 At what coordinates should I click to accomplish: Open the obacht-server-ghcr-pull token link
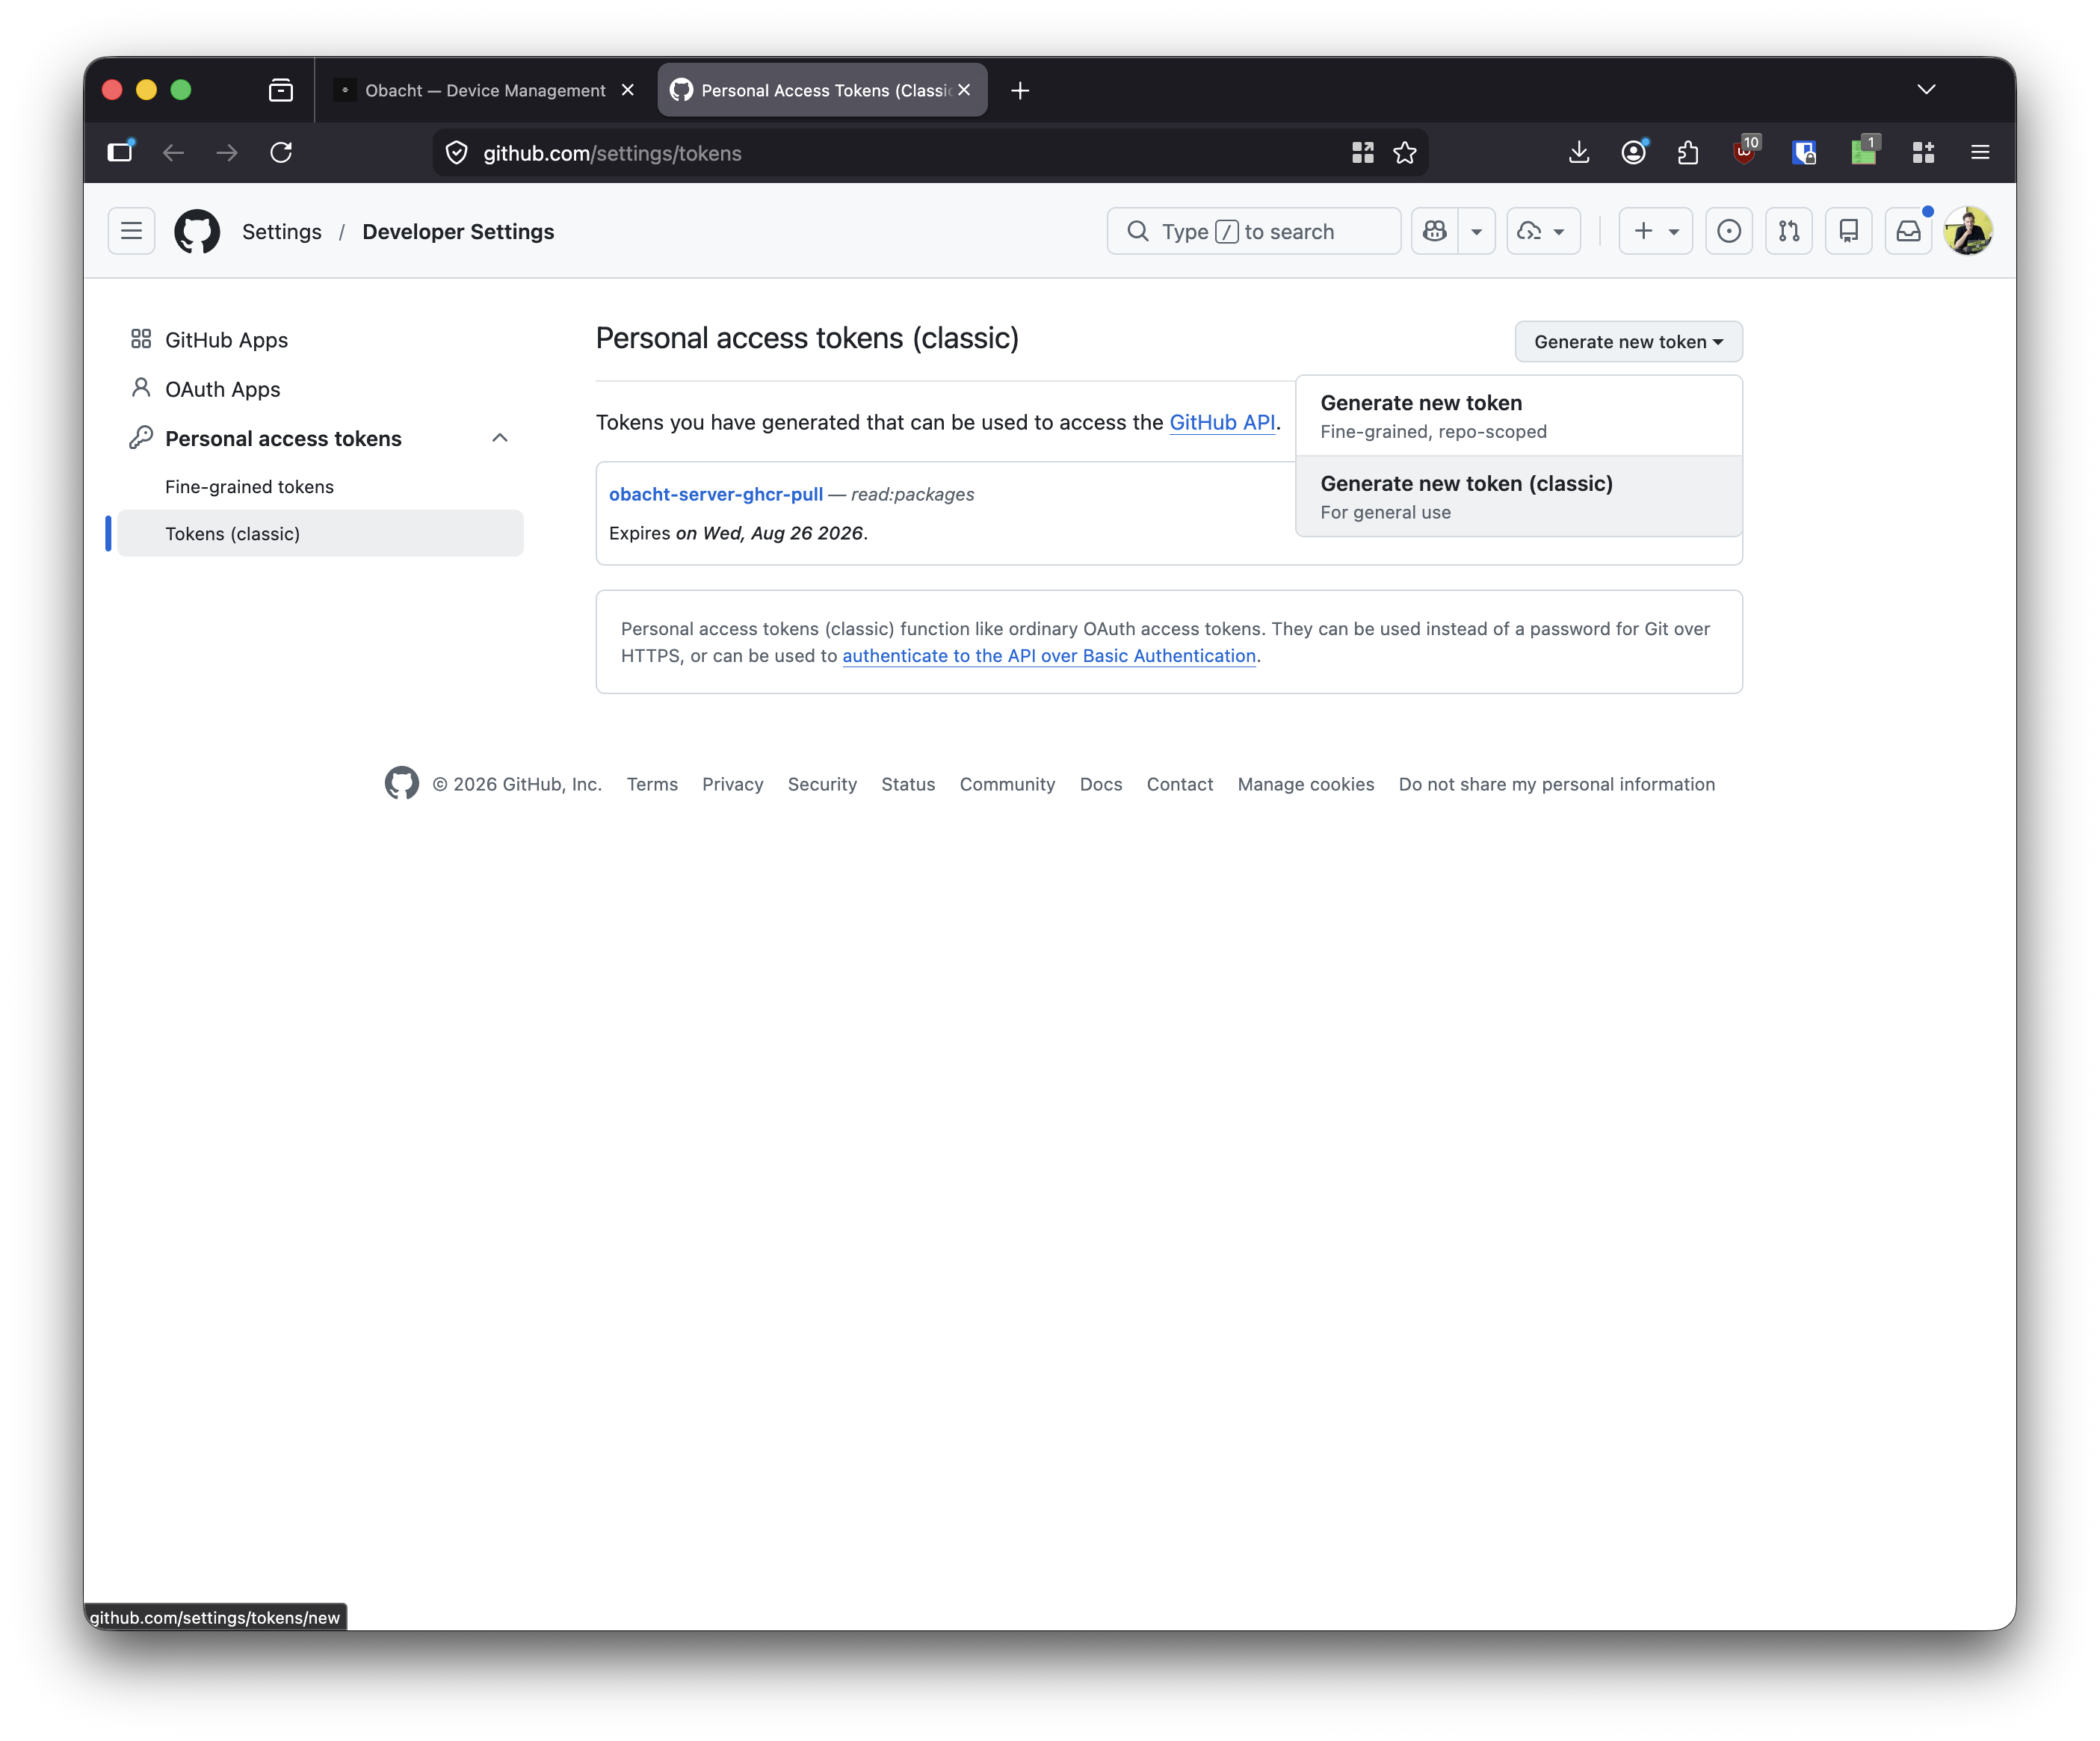click(x=716, y=494)
